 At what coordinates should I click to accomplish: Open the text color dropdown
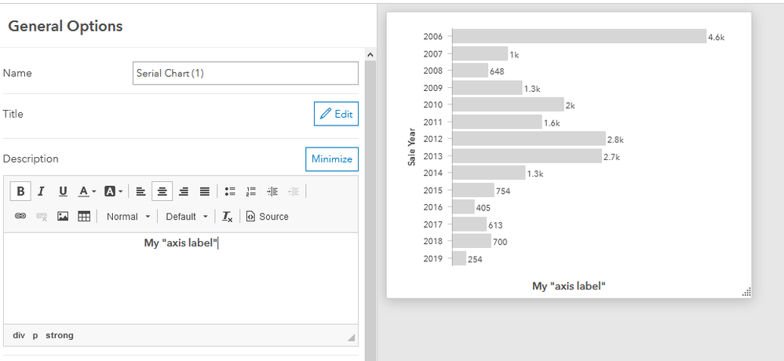point(86,191)
